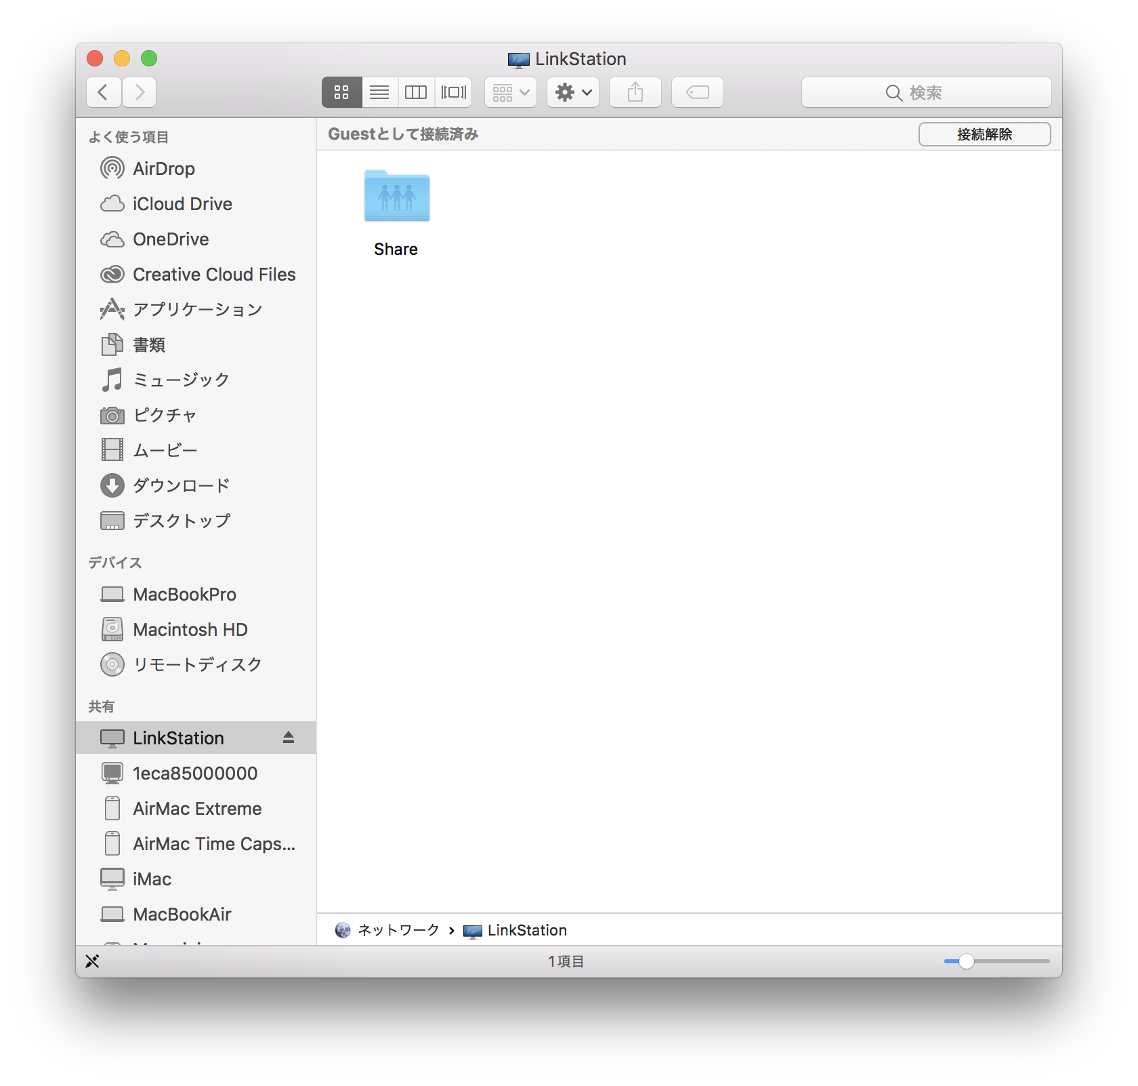Click the LinkStation title bar proxy icon

[x=519, y=60]
